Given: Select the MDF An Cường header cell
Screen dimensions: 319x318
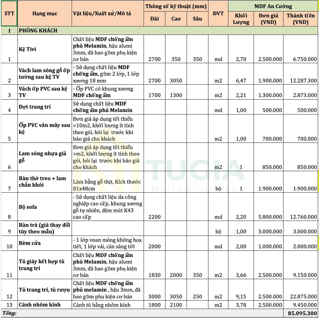Looking at the screenshot, I should [273, 6].
